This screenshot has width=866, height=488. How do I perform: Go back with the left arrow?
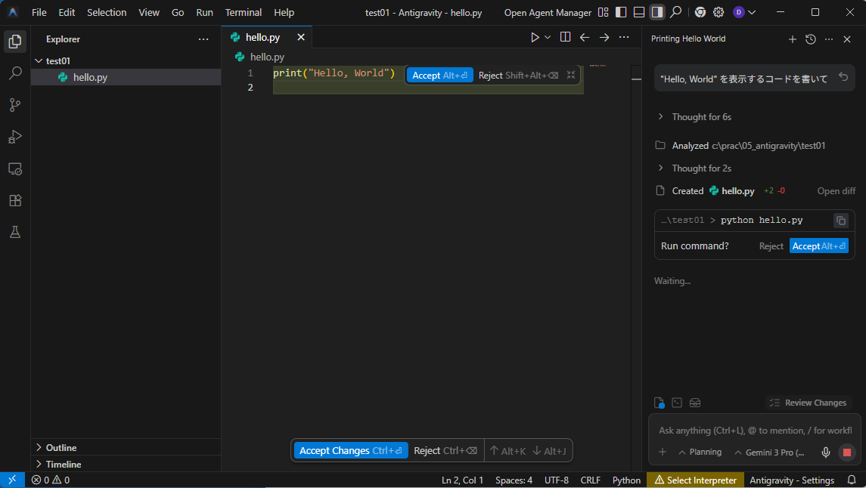click(x=585, y=38)
